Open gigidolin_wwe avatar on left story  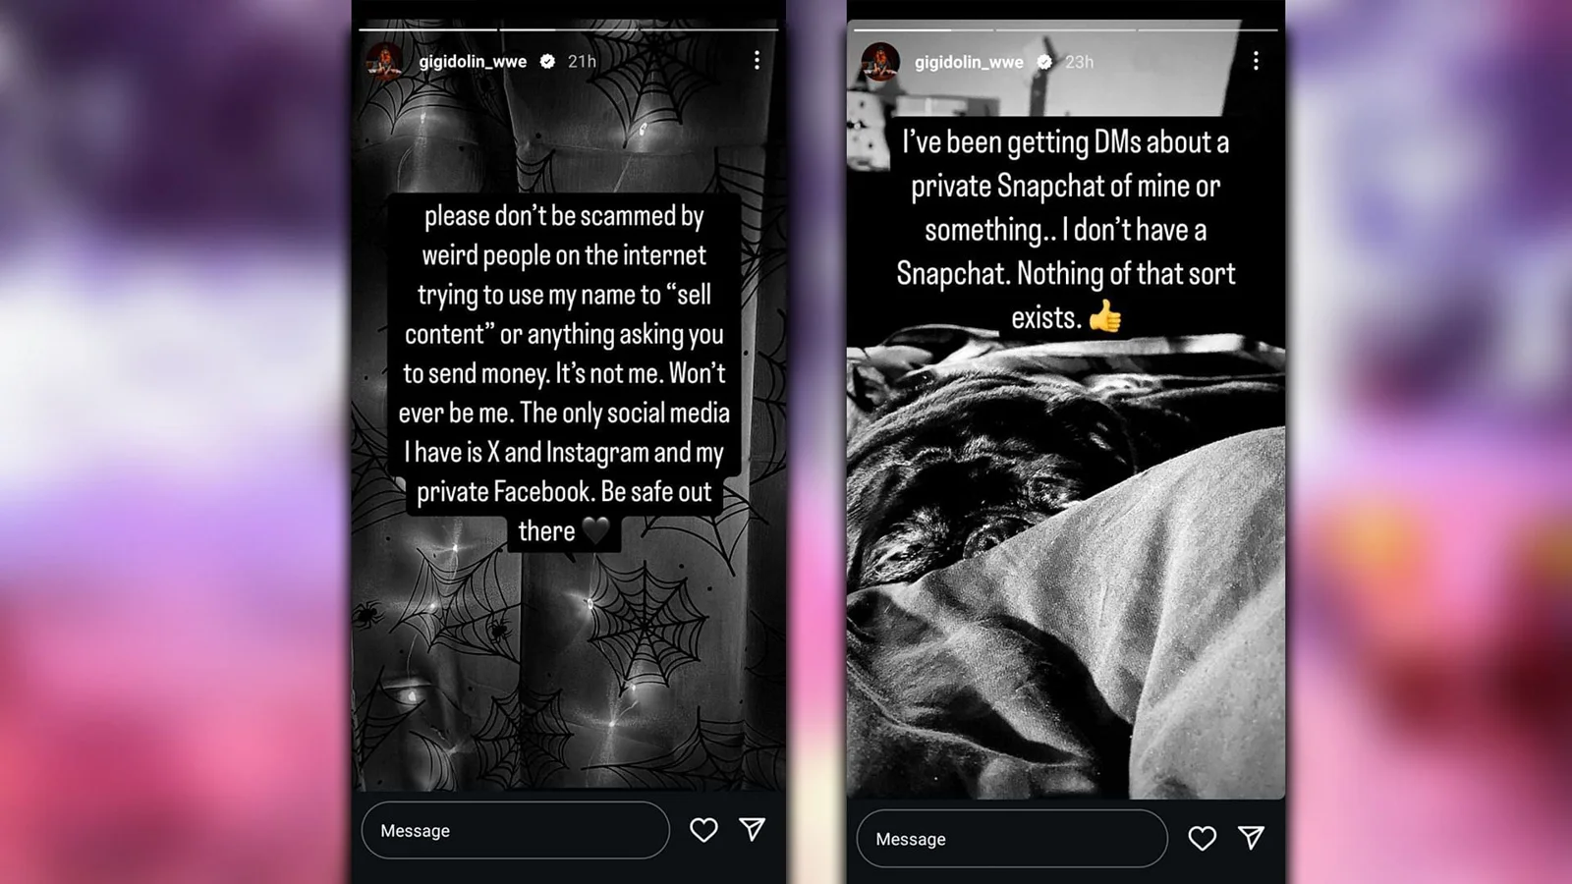click(x=384, y=61)
